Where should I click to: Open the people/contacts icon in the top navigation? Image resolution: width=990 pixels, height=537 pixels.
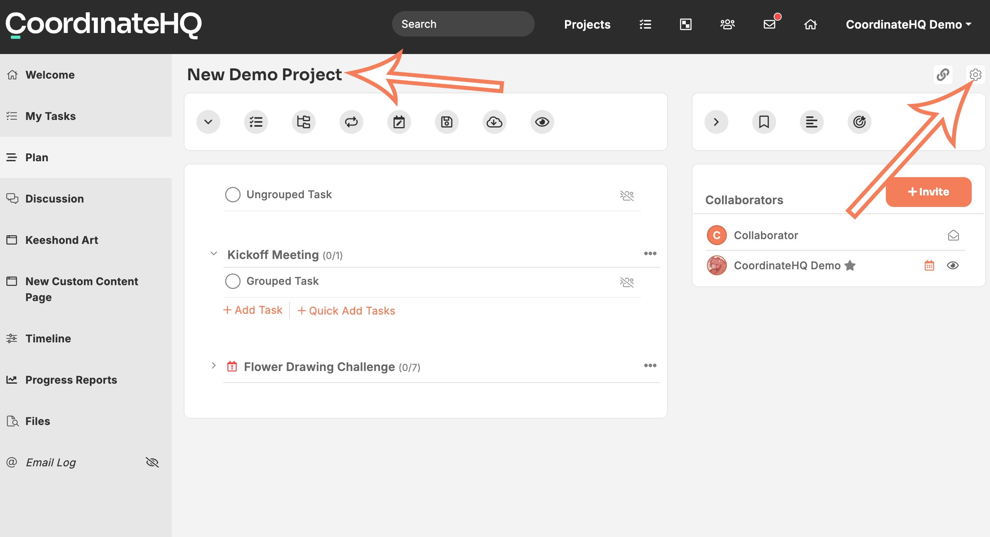pyautogui.click(x=727, y=25)
